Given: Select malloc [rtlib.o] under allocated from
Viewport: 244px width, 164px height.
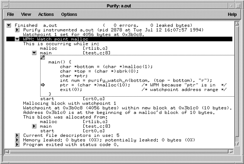Looking at the screenshot, I should pyautogui.click(x=73, y=122).
